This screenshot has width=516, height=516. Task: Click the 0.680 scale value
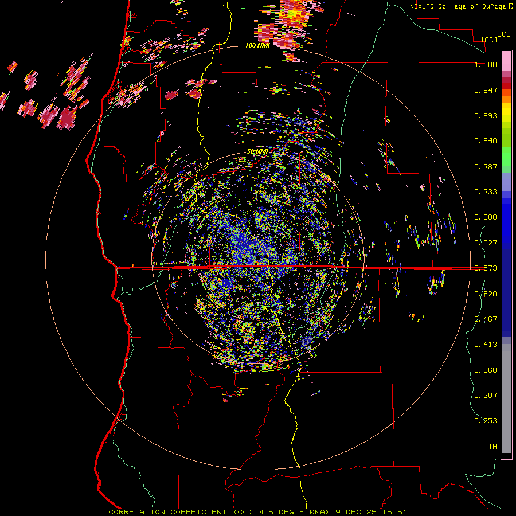click(486, 217)
